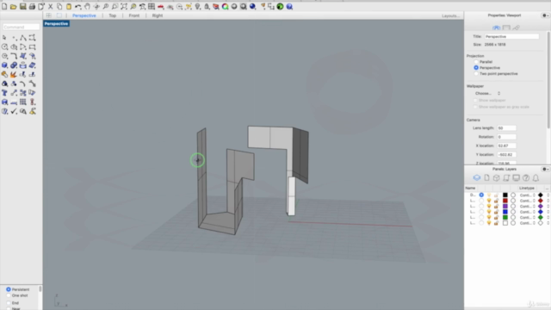
Task: Switch to the Front viewport tab
Action: 134,15
